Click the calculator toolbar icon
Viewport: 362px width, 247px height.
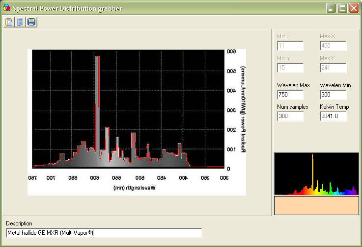point(20,22)
